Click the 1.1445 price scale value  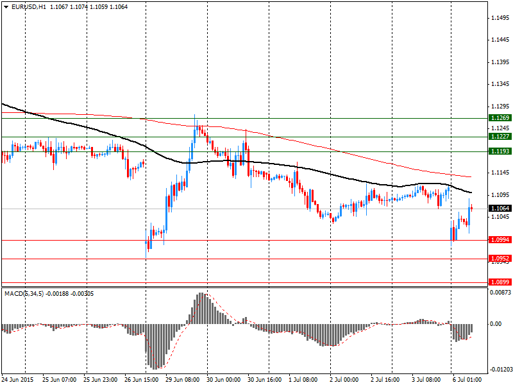(x=500, y=40)
